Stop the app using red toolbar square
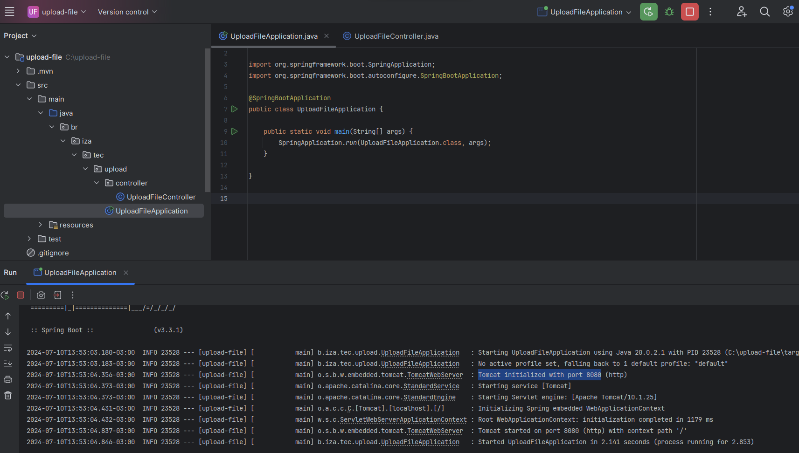 (689, 12)
